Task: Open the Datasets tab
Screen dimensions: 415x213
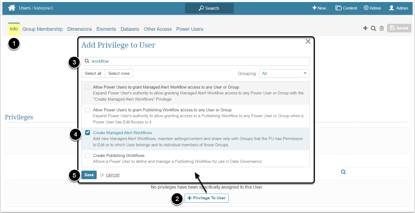Action: click(x=130, y=29)
